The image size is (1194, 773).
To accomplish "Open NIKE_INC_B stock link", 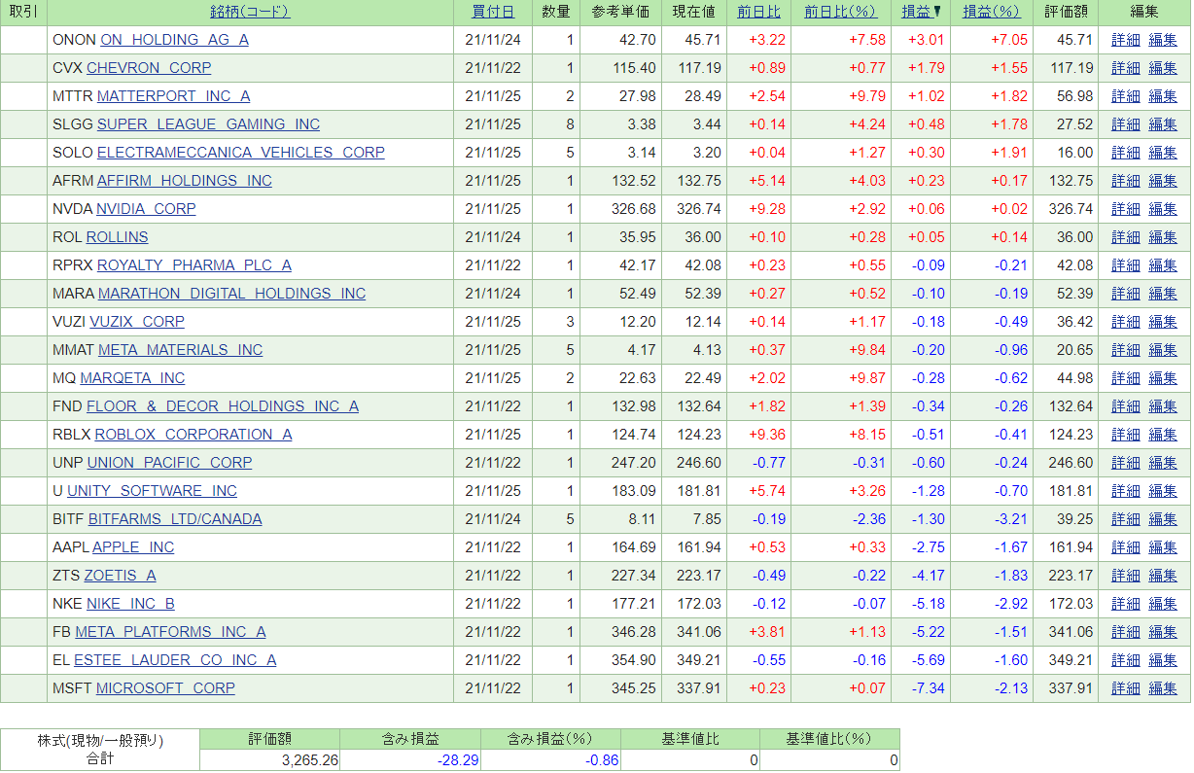I will [131, 604].
